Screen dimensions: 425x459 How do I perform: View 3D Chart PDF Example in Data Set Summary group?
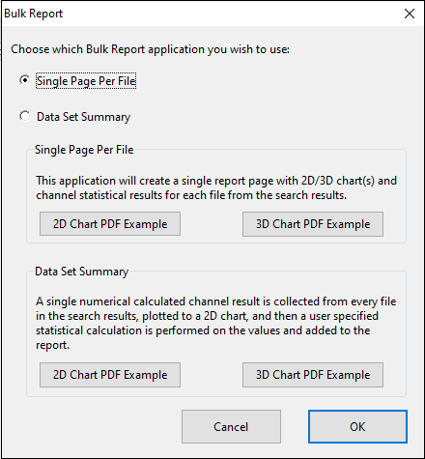point(313,375)
